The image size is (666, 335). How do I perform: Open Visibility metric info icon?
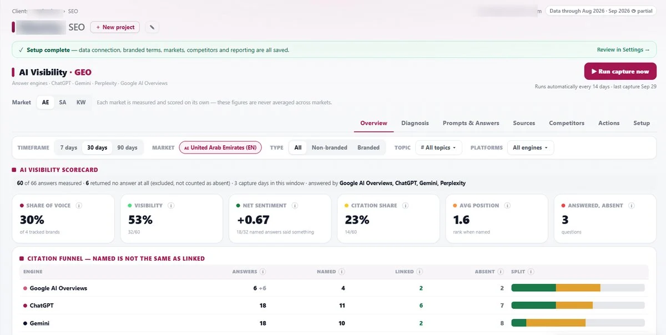(x=171, y=205)
